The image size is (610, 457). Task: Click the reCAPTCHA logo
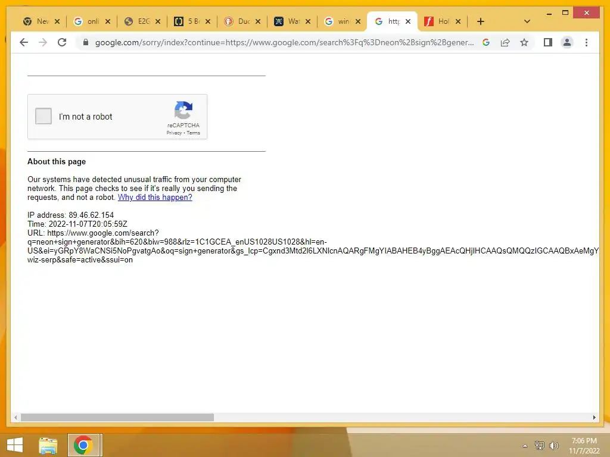tap(183, 110)
